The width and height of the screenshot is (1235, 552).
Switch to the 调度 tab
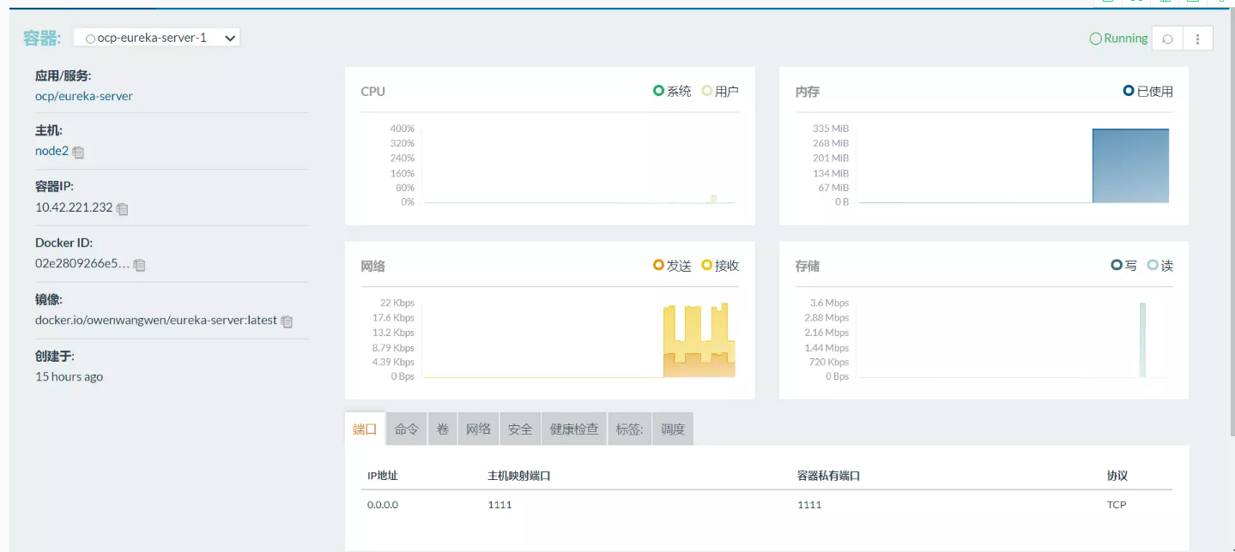(x=673, y=429)
